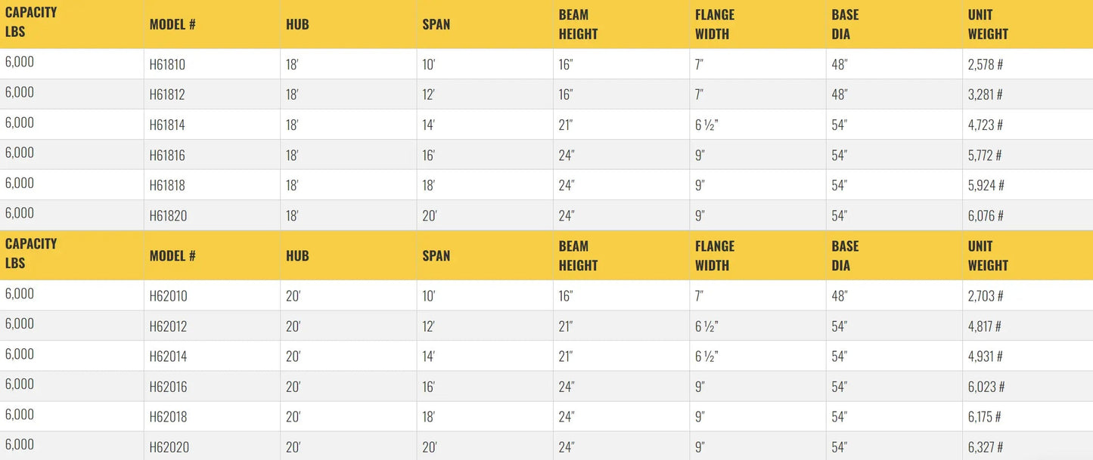This screenshot has width=1093, height=460.
Task: Select model number H61816
Action: [x=167, y=156]
